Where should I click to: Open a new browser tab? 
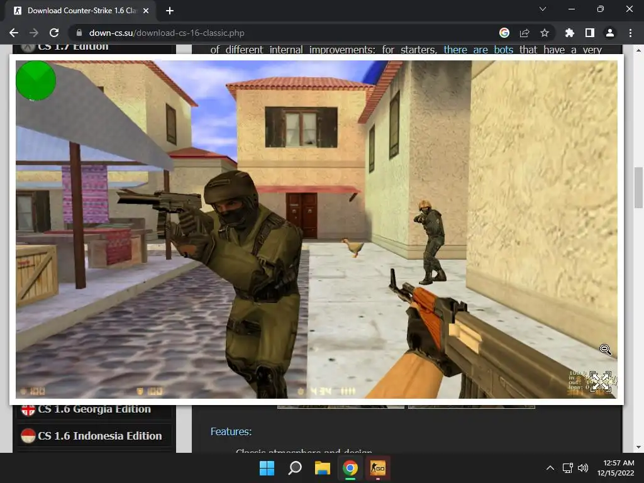170,11
